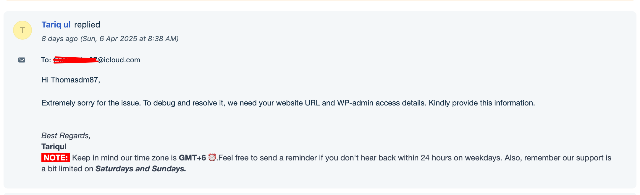
Task: Click the reply timestamp 8 days ago
Action: tap(59, 39)
